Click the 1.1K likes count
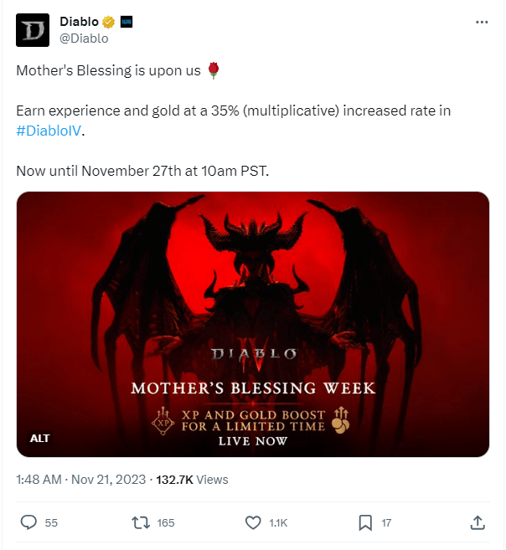 tap(278, 523)
